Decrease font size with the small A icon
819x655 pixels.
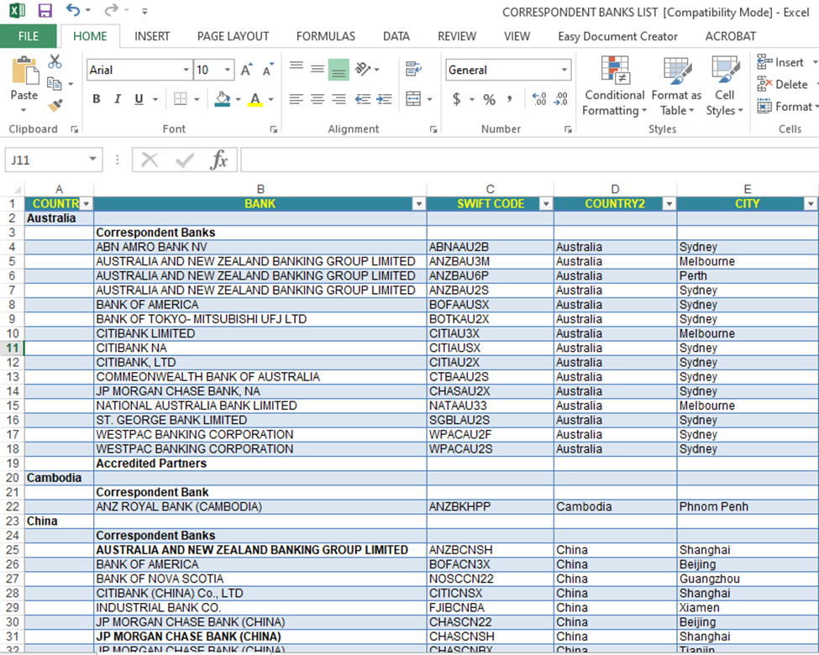coord(267,70)
